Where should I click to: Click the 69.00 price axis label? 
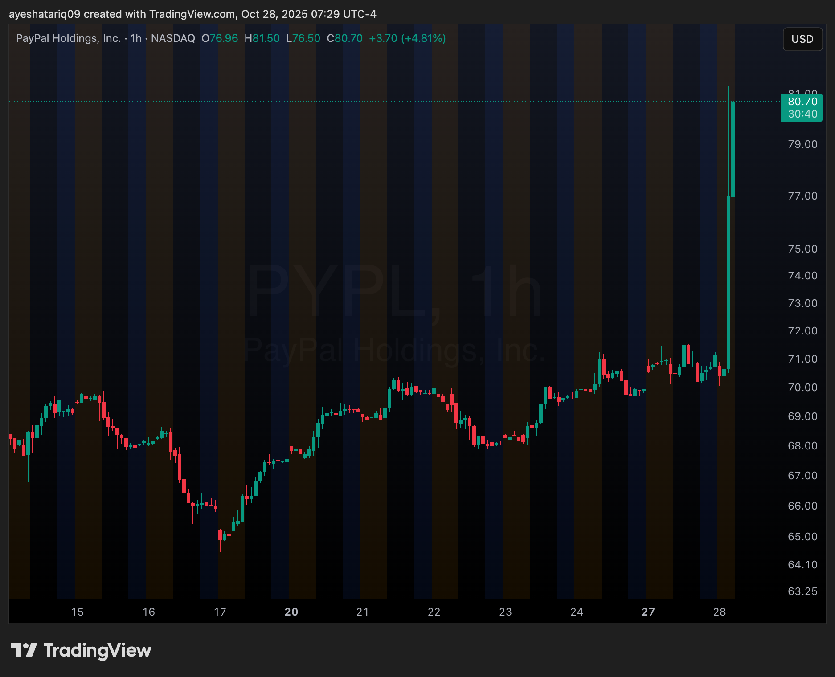tap(802, 416)
